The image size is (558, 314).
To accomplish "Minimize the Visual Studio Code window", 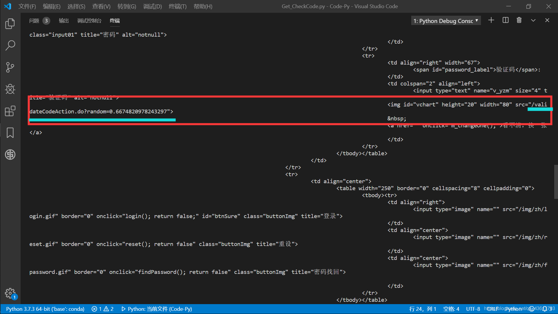I will click(509, 6).
